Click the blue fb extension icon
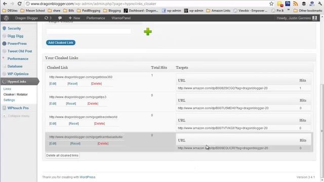Viewport: 324px width, 182px height. pyautogui.click(x=288, y=4)
